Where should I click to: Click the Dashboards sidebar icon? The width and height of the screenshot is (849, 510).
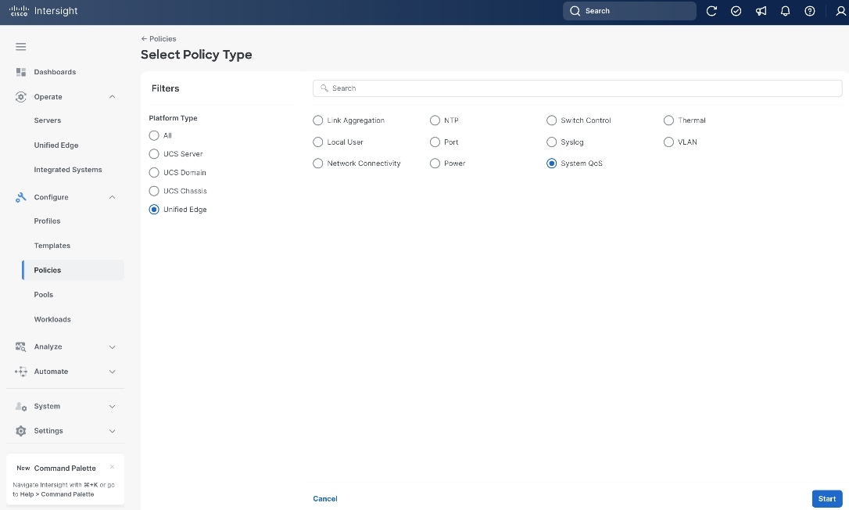pyautogui.click(x=21, y=72)
